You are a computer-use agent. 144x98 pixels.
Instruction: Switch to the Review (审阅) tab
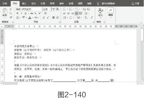coord(71,3)
